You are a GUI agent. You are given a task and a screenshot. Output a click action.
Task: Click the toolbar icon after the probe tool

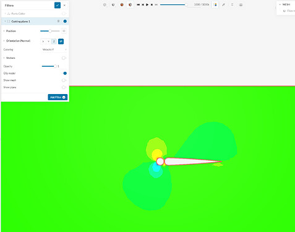232,4
